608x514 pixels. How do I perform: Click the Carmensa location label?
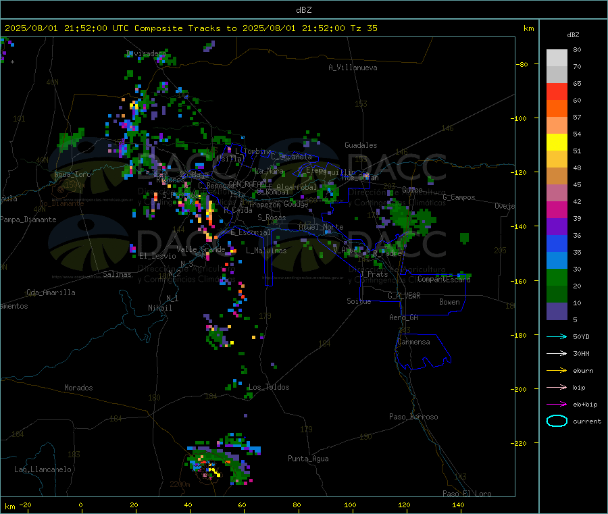[413, 342]
